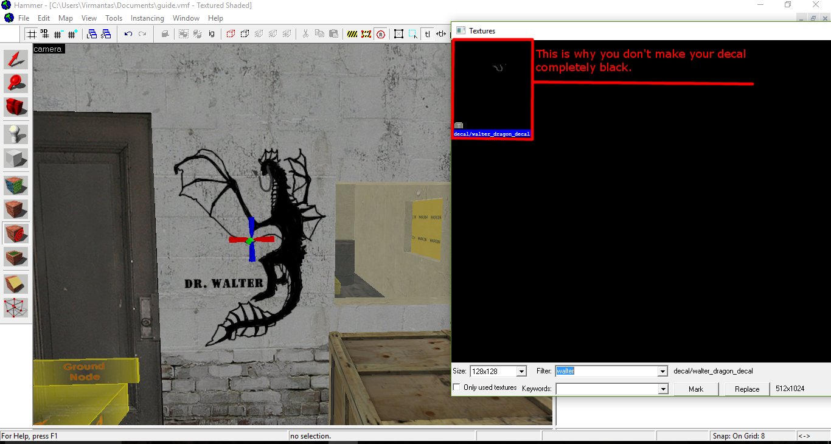Edit cordon bounds icon
Screen dimensions: 831x444
[x=366, y=34]
